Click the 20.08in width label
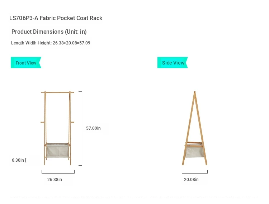The height and width of the screenshot is (204, 269). point(191,180)
